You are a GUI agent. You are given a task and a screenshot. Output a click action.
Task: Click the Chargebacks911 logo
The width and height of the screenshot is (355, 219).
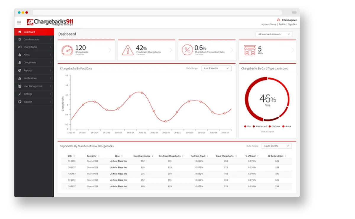(50, 22)
